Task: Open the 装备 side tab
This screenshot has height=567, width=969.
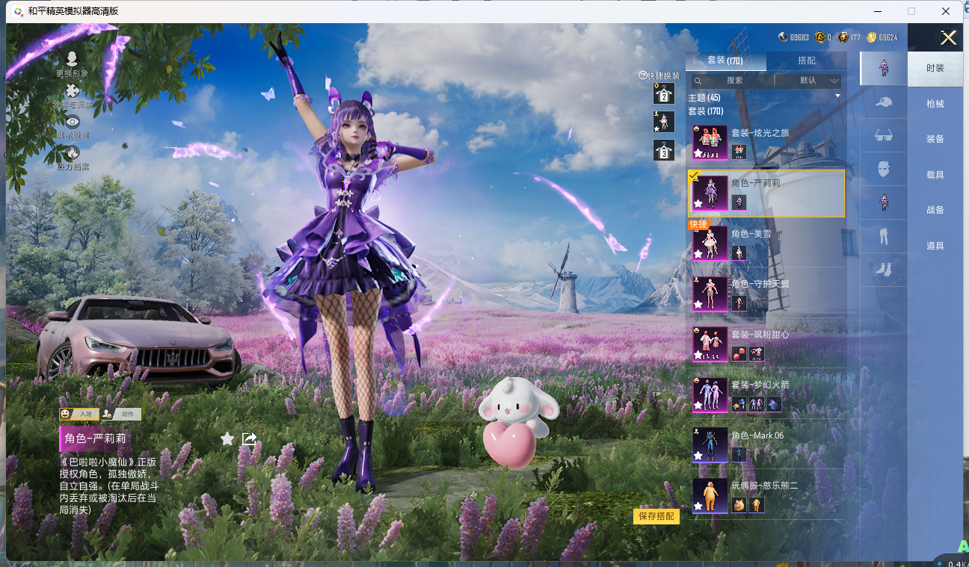Action: [x=935, y=139]
